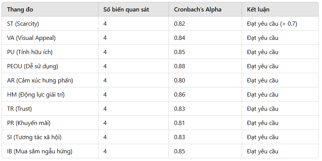Select the "PEOU (Dễ sử dụng)" cell
This screenshot has height=161, width=322.
coord(33,66)
